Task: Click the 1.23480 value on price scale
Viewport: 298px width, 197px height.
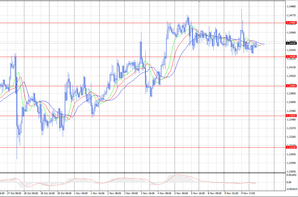Action: [x=291, y=119]
